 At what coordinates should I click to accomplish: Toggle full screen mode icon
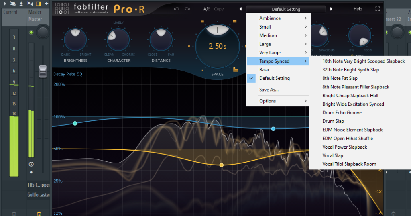377,9
